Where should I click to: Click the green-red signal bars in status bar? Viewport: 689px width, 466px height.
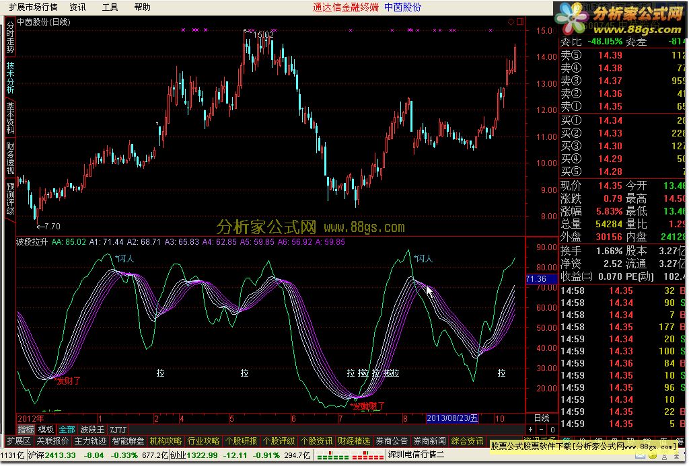pos(350,455)
